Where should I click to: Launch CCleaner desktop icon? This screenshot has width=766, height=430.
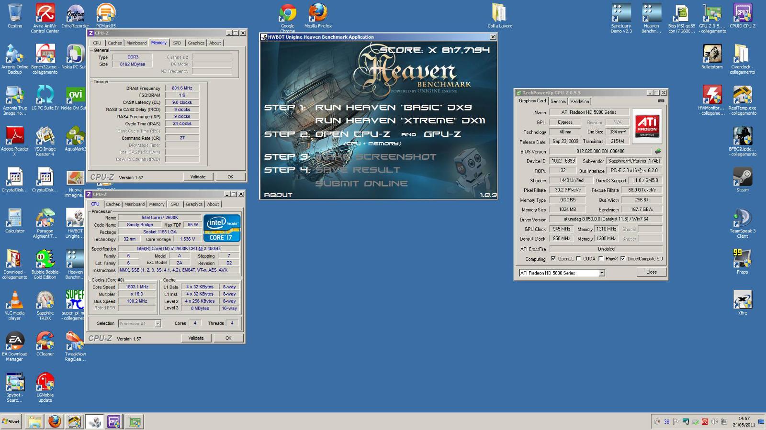click(45, 344)
